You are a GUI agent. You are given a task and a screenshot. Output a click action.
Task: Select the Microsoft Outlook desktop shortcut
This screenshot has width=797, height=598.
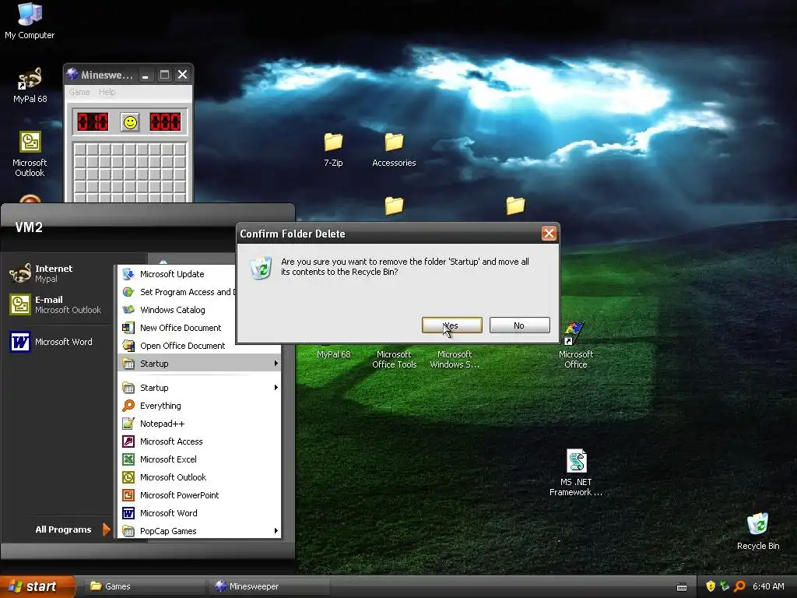point(30,153)
